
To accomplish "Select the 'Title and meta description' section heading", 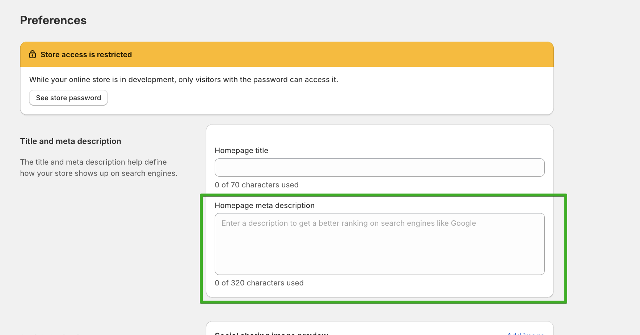I will point(71,141).
